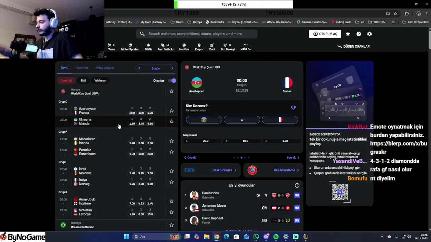Select the MMA sport icon
Screen dimensions: 431x242
click(148, 47)
